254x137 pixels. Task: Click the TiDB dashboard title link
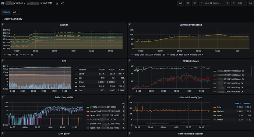40,3
